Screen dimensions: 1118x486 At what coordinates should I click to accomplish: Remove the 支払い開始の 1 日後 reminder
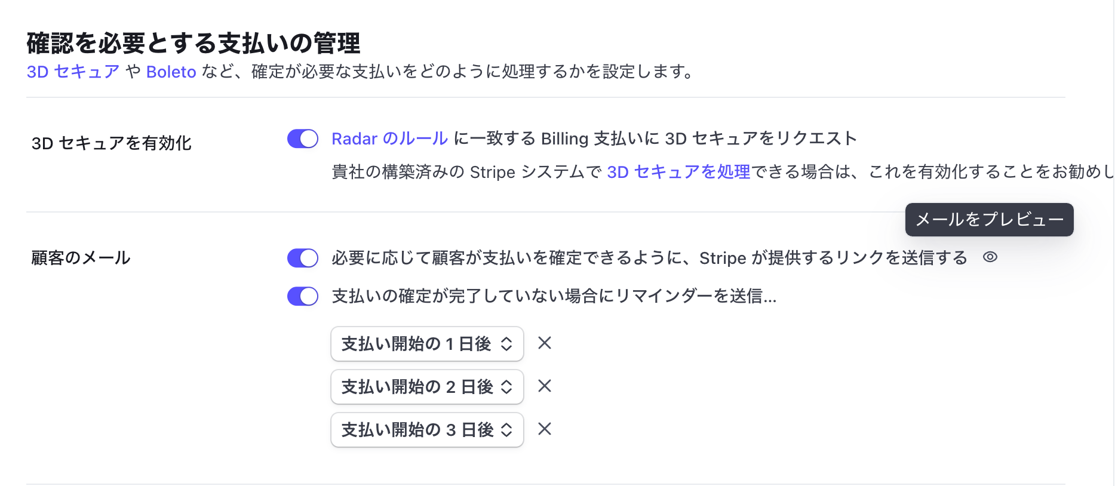point(544,343)
